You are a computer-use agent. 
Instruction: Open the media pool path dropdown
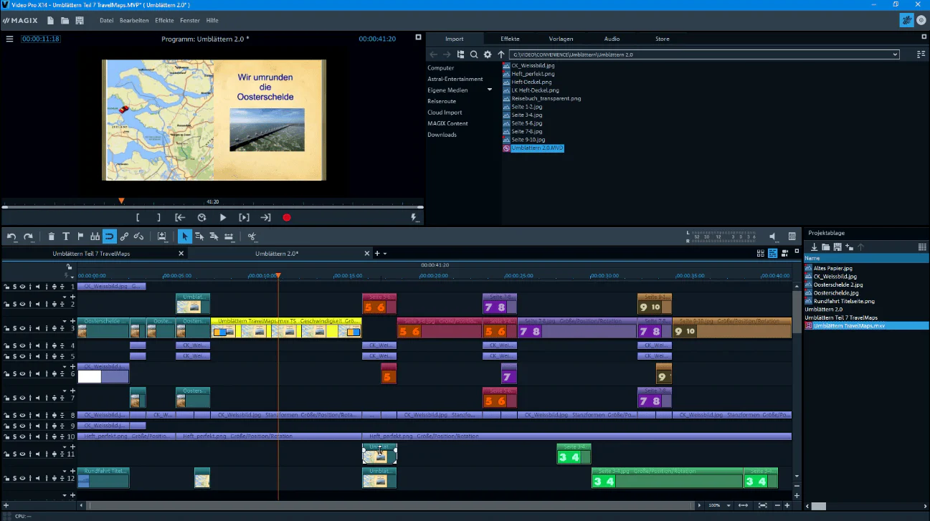point(895,54)
